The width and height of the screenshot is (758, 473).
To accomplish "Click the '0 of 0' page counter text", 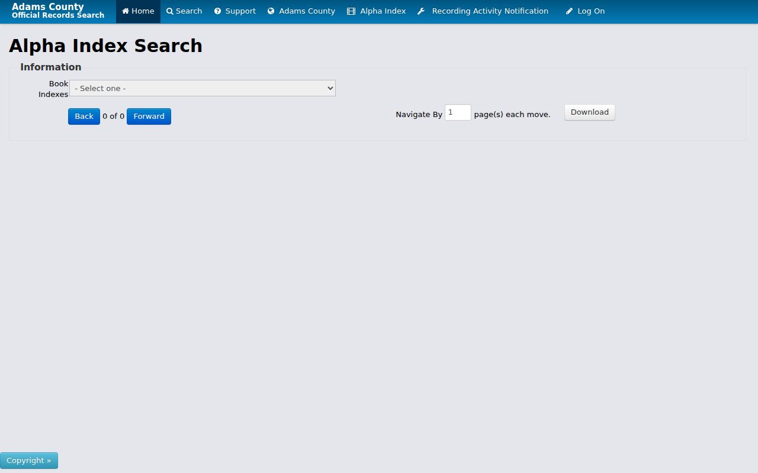I will point(114,116).
